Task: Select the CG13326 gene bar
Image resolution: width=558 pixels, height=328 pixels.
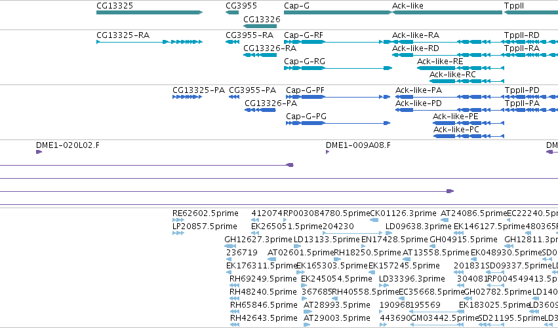Action: [x=260, y=26]
